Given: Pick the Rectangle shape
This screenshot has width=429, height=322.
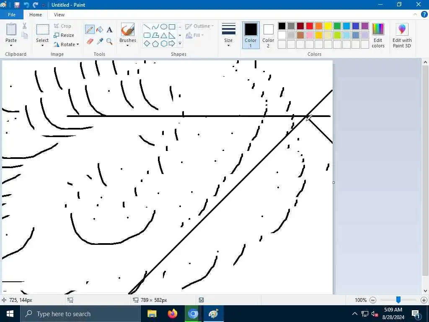Looking at the screenshot, I should point(172,27).
